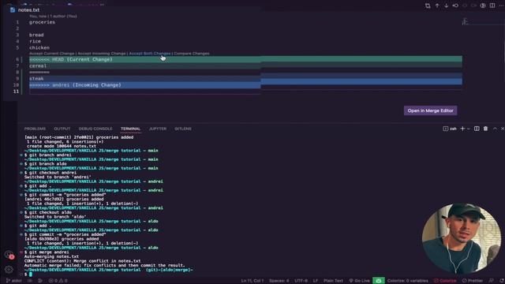Go to line via Ln 11, Col 1
This screenshot has width=505, height=284.
click(x=252, y=281)
